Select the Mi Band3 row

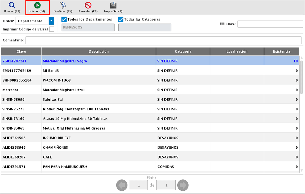[x=51, y=71]
